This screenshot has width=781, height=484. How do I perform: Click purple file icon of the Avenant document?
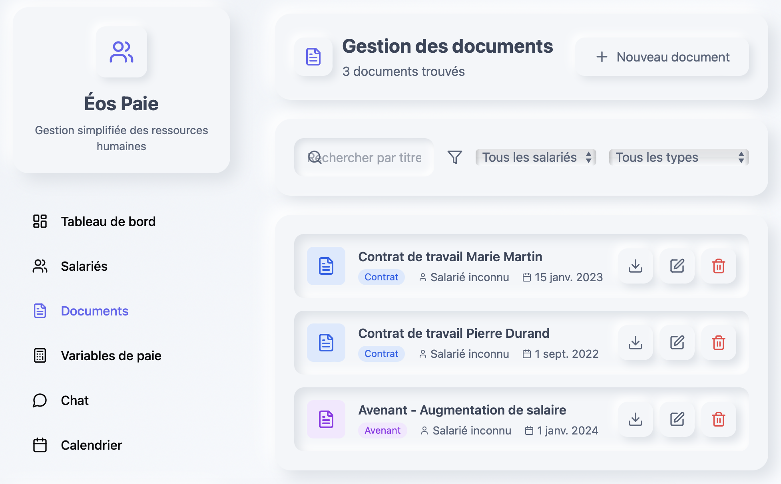pyautogui.click(x=326, y=419)
